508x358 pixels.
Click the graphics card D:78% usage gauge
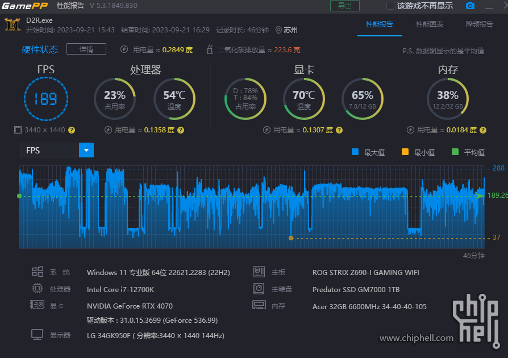coord(245,99)
